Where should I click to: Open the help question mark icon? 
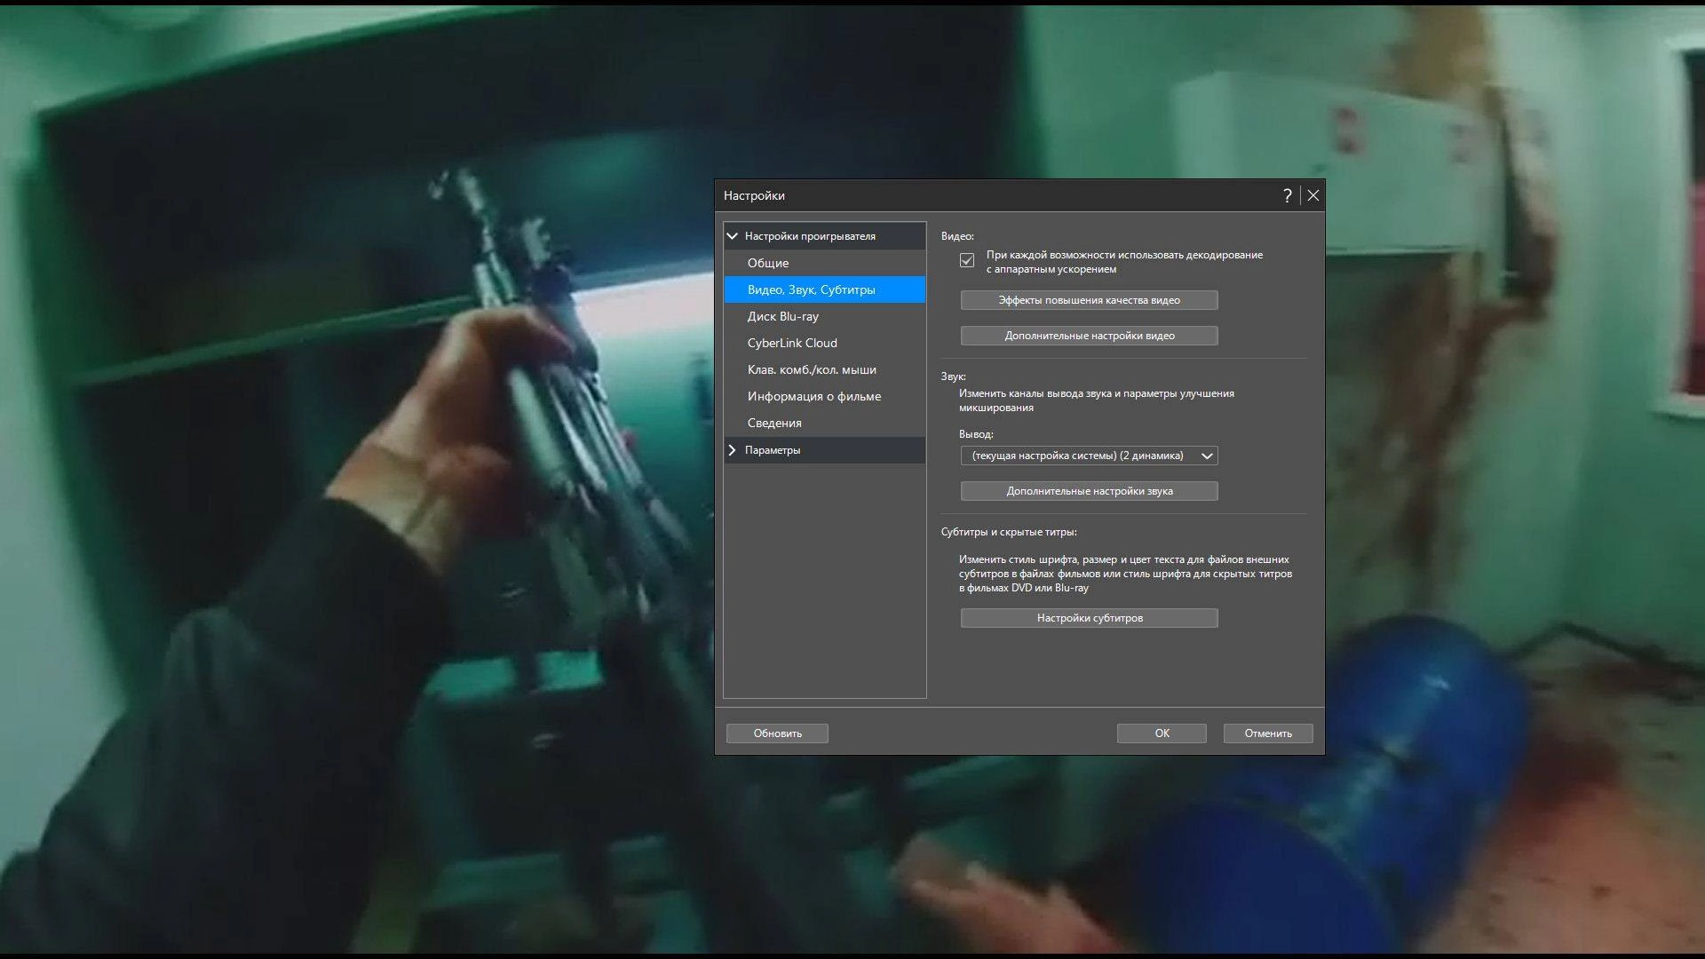click(1287, 195)
